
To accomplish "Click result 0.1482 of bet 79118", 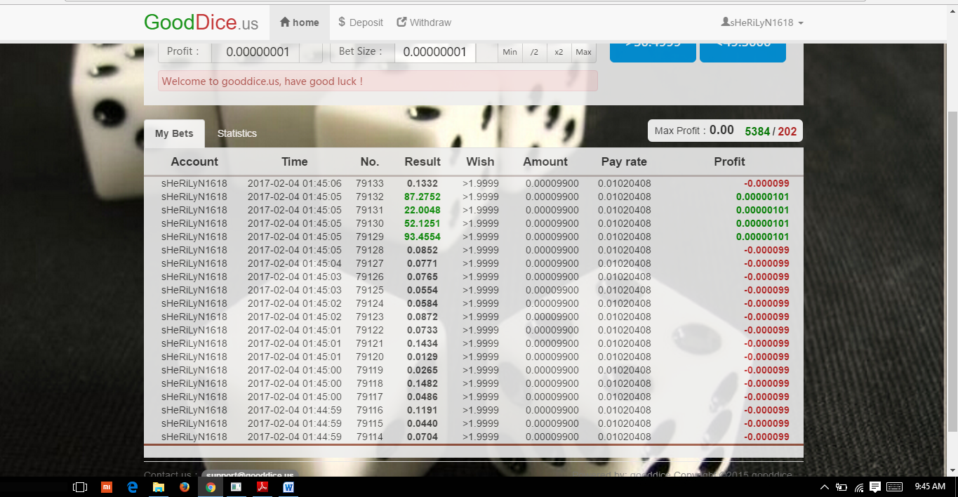I will (423, 383).
